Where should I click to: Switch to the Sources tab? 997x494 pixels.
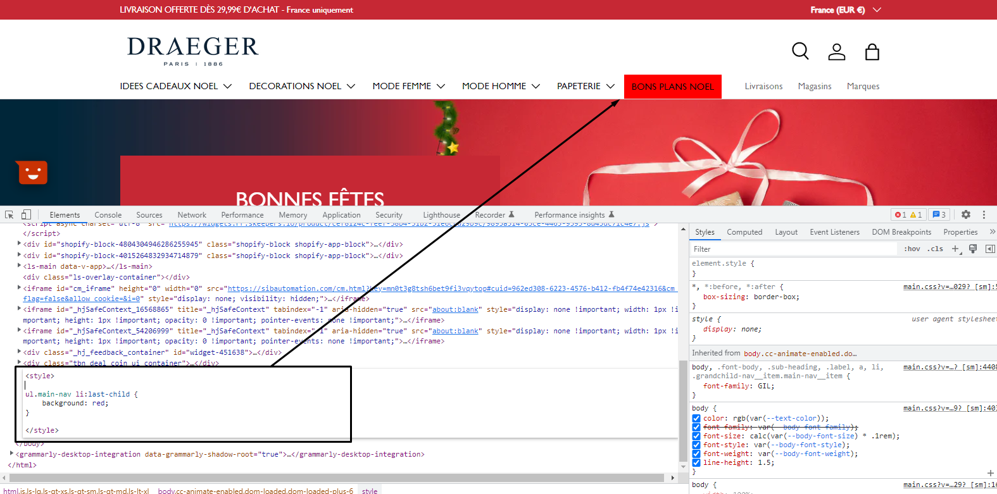click(149, 215)
